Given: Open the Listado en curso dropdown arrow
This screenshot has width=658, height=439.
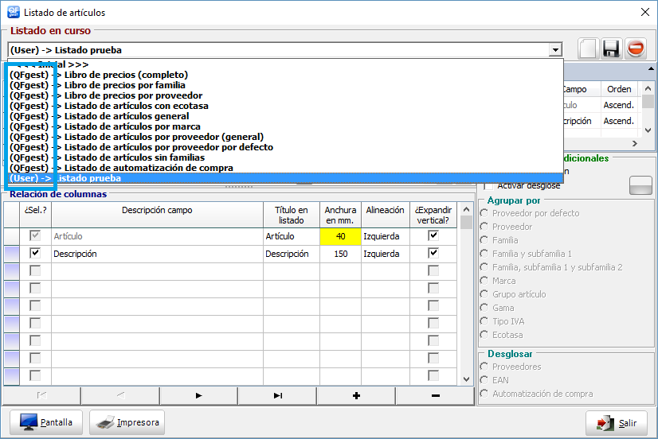Looking at the screenshot, I should [555, 50].
